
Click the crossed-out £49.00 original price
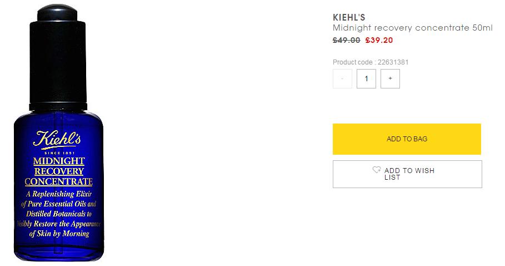pos(346,40)
